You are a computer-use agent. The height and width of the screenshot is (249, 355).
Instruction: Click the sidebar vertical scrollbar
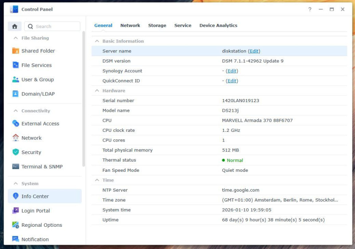[x=83, y=99]
